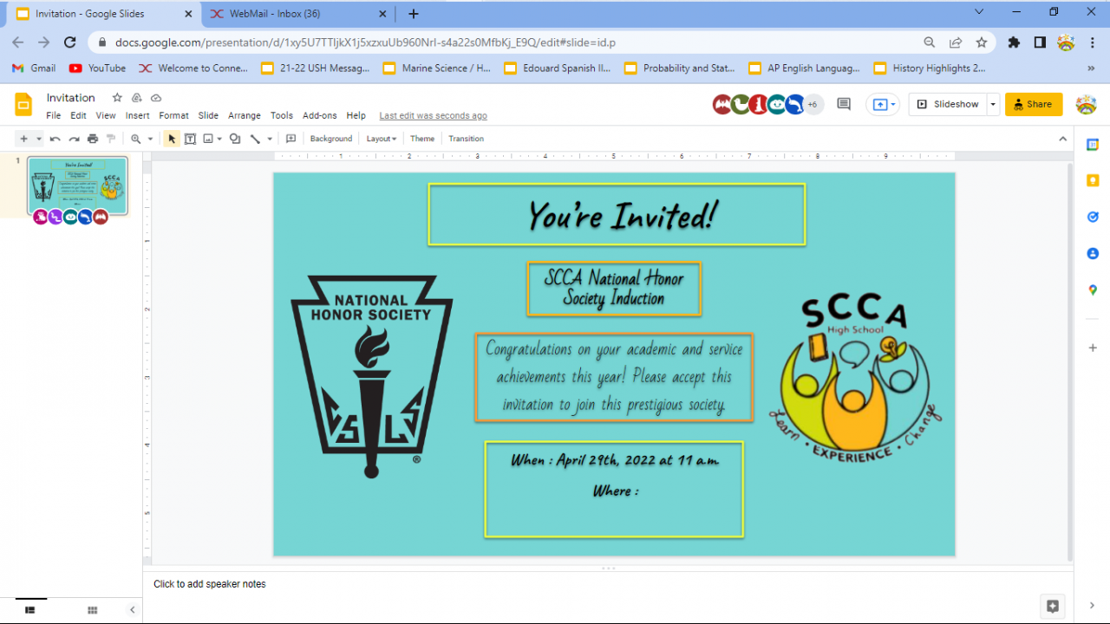Open the Google Maps side panel icon
Viewport: 1110px width, 624px height.
click(1093, 289)
